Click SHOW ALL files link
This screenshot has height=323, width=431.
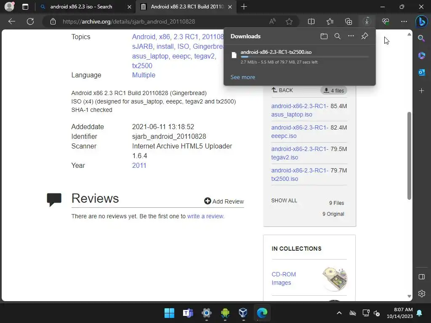pyautogui.click(x=284, y=201)
